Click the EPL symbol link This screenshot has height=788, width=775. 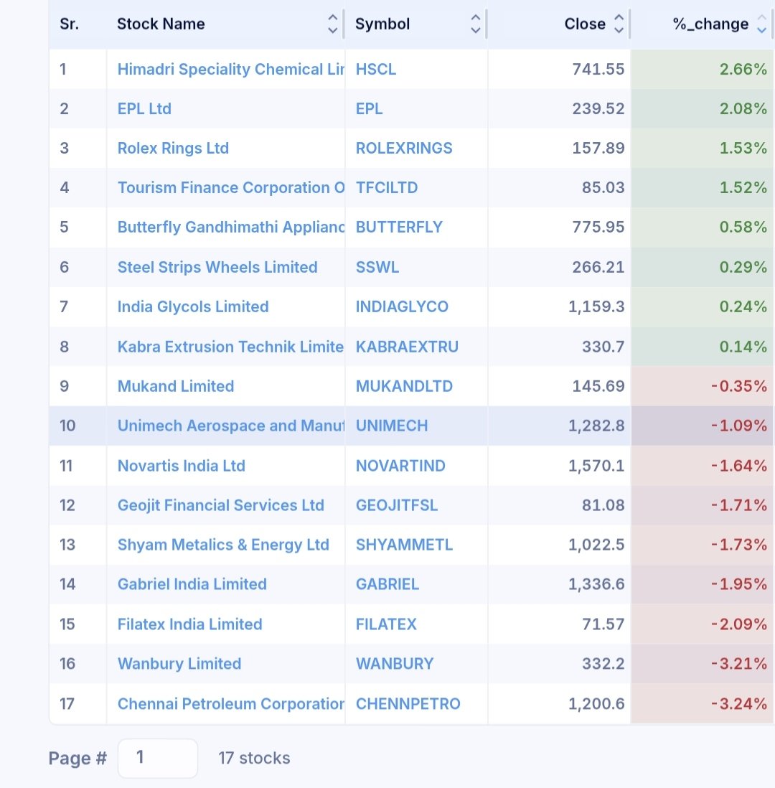pos(370,108)
